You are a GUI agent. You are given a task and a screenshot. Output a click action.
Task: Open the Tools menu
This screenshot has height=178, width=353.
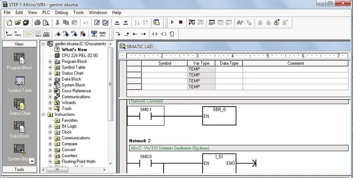pyautogui.click(x=78, y=12)
